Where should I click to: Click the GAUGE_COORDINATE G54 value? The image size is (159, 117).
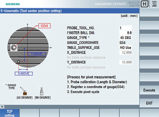pos(122,43)
